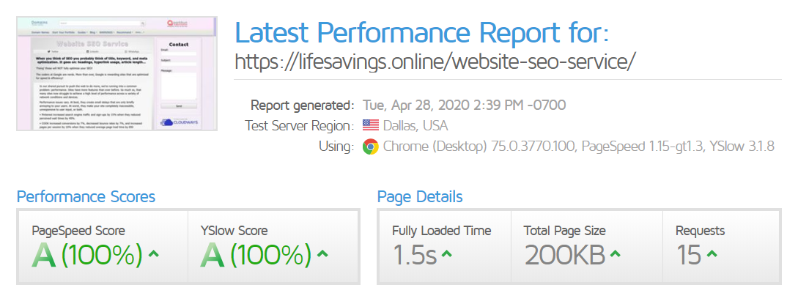Click the US flag icon
Screen dimensions: 798x304
click(x=372, y=125)
